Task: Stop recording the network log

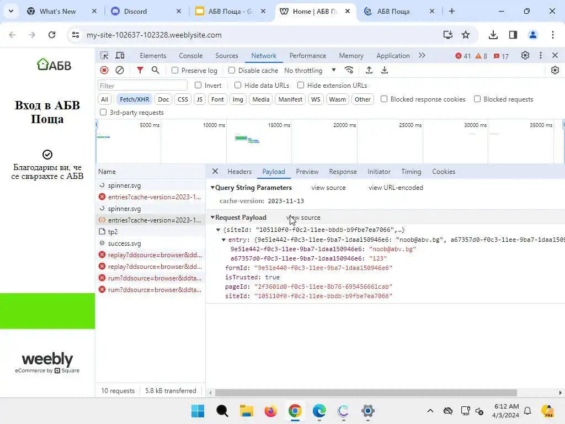Action: click(104, 70)
